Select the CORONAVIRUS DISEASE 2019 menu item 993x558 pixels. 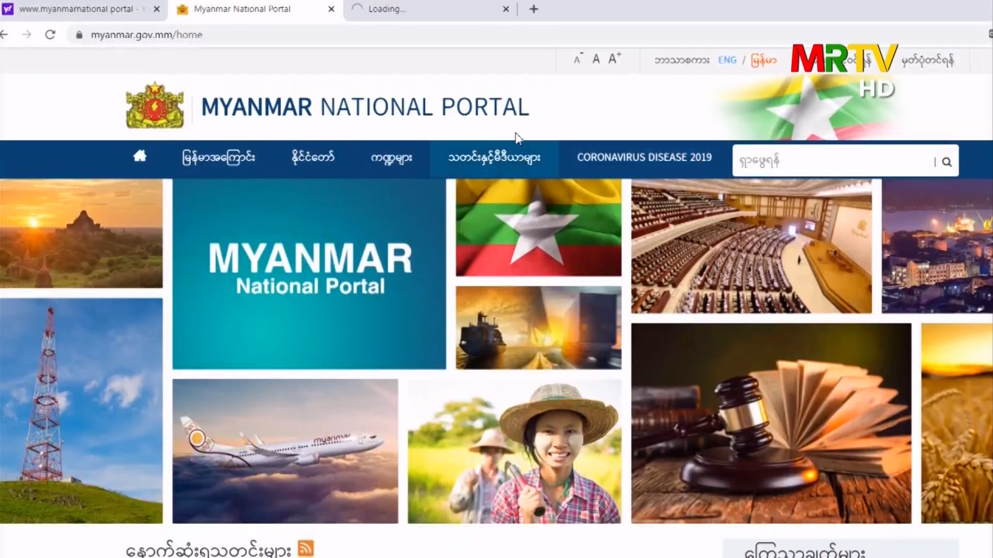pos(644,157)
